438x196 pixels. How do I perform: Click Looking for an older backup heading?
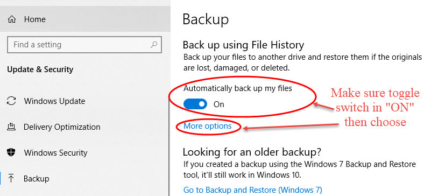tap(252, 152)
